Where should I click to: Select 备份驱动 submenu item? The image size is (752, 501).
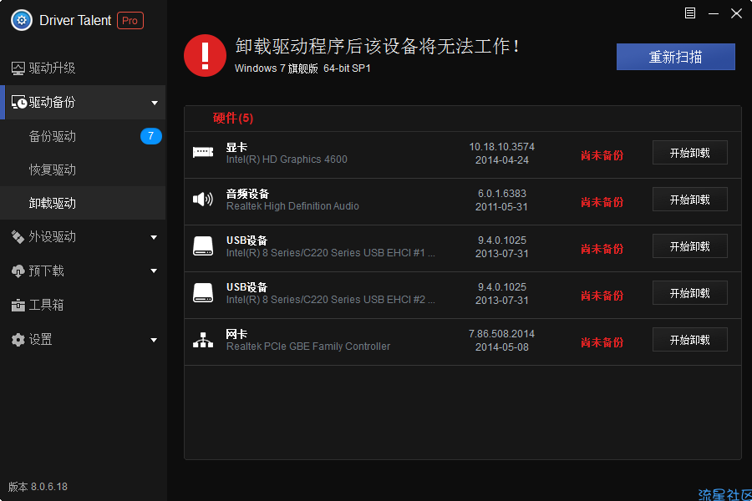(83, 136)
